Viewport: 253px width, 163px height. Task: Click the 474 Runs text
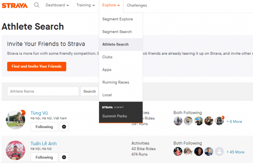click(140, 154)
